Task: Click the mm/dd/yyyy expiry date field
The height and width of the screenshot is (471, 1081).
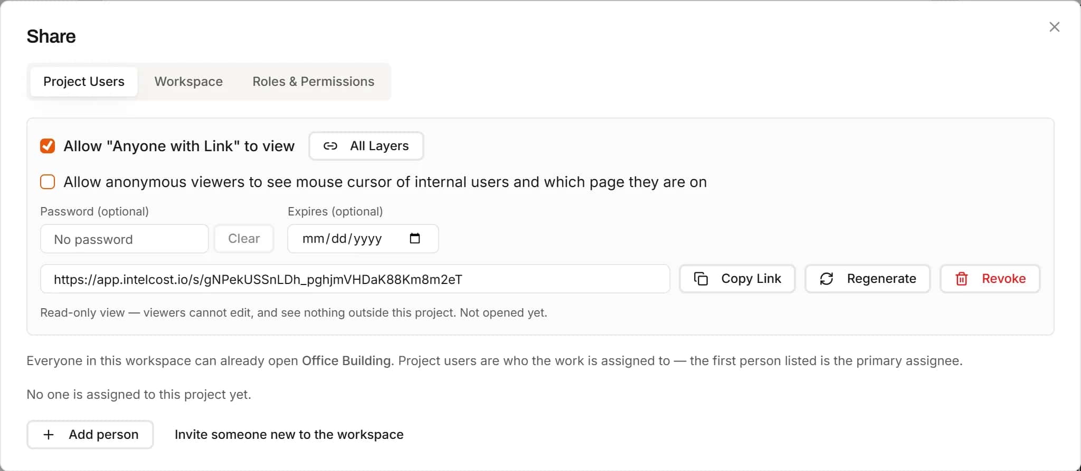Action: pos(363,239)
